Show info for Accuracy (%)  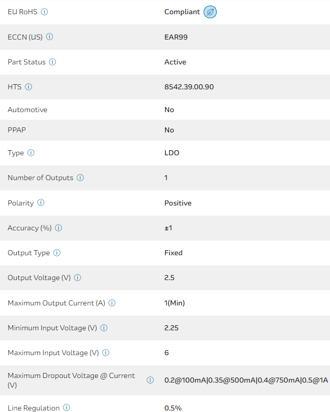point(58,228)
